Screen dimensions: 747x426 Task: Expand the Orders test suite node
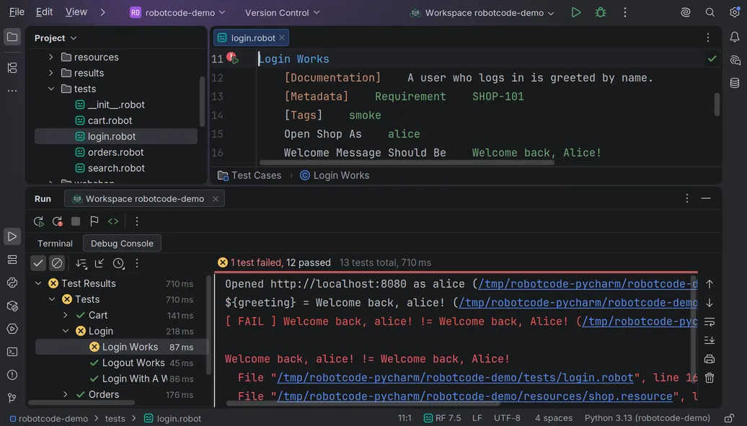click(x=66, y=394)
